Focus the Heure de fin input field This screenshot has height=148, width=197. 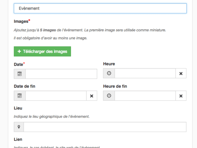coord(145,96)
